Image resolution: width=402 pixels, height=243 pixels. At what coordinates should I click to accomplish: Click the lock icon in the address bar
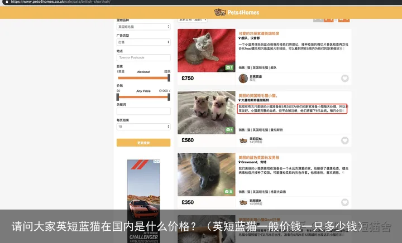[7, 2]
